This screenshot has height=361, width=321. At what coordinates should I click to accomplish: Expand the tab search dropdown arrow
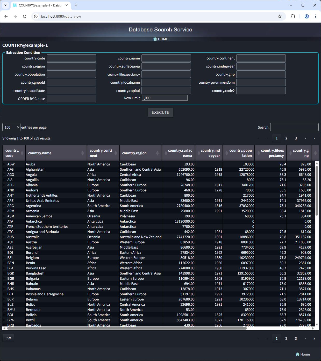[x=5, y=5]
